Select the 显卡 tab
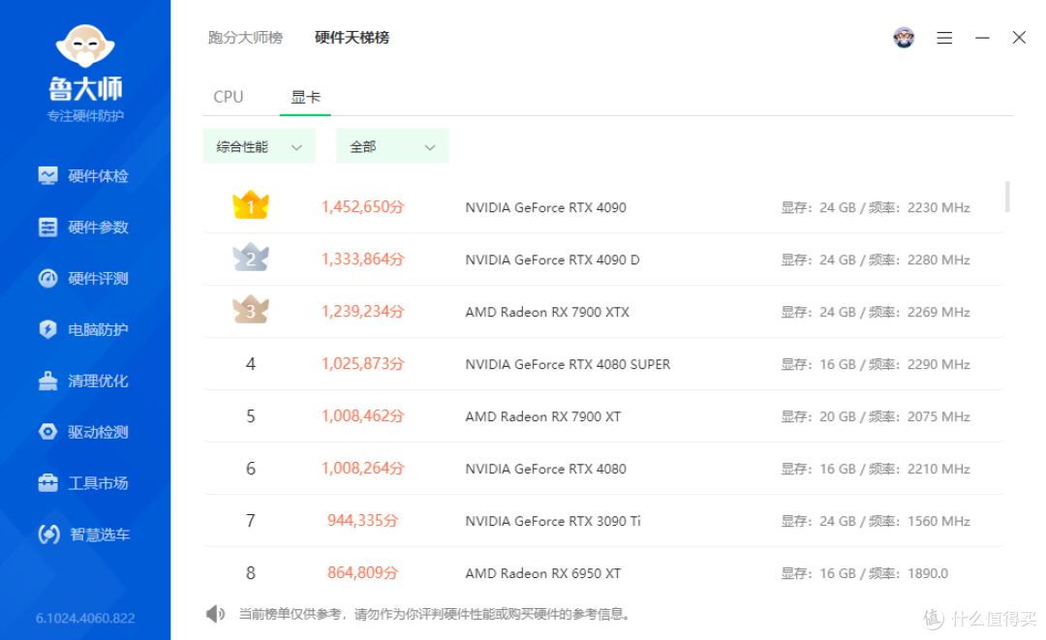 (305, 98)
